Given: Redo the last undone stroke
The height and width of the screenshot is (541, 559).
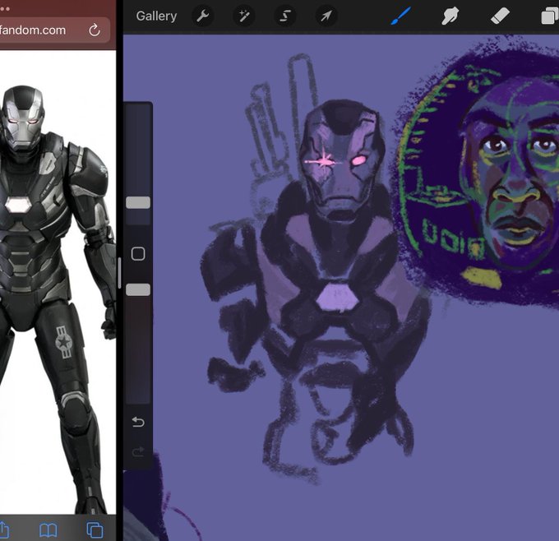Looking at the screenshot, I should pyautogui.click(x=138, y=452).
